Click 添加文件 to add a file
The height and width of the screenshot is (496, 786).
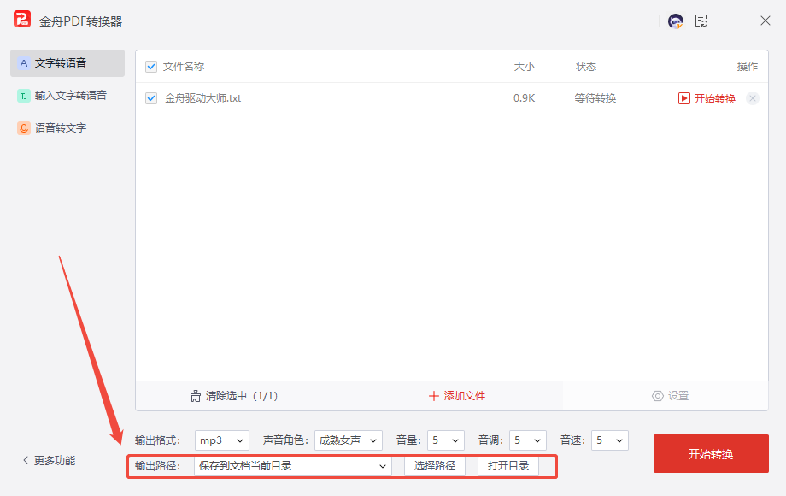click(457, 396)
